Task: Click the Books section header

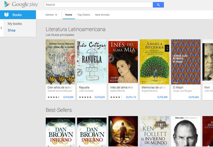Action: tap(18, 15)
